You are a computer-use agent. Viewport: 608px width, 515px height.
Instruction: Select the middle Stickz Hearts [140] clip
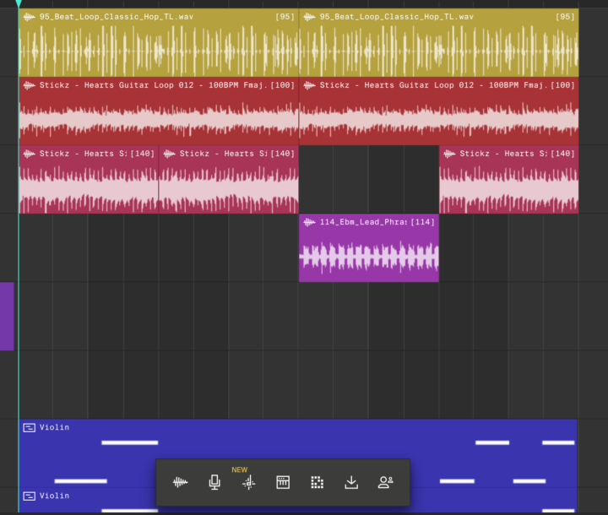point(229,180)
